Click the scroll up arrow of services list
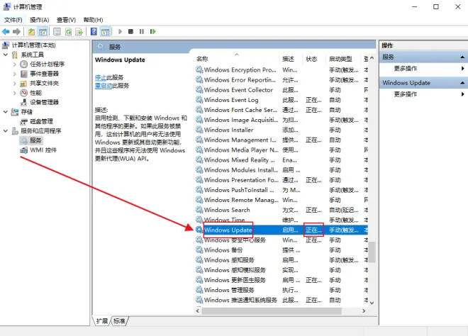The image size is (468, 336). 372,58
